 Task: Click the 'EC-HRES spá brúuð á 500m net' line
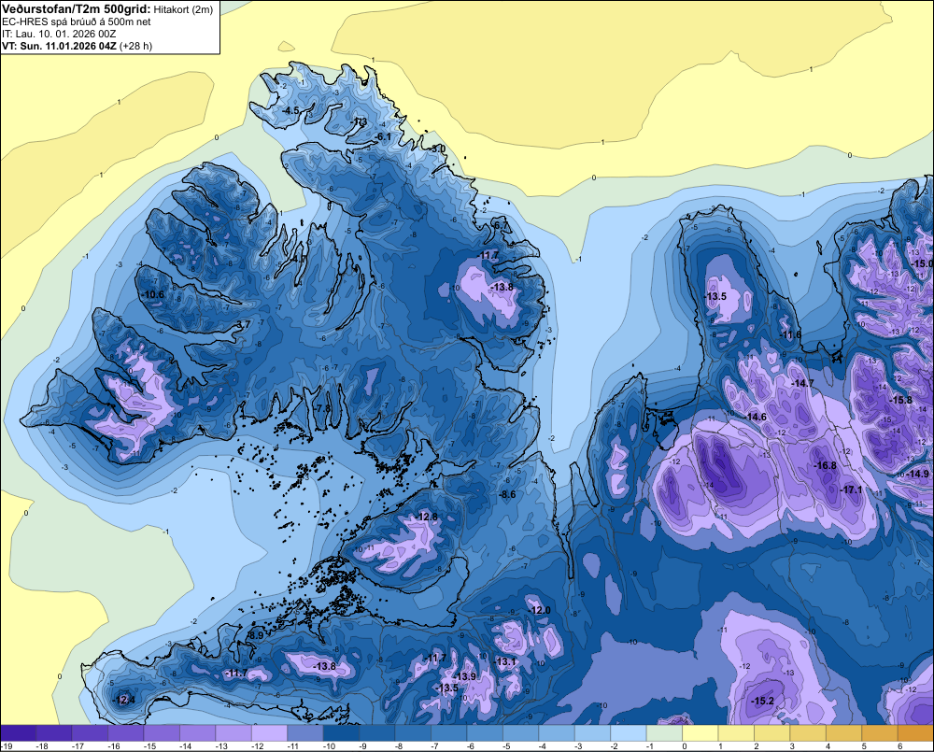tap(77, 22)
